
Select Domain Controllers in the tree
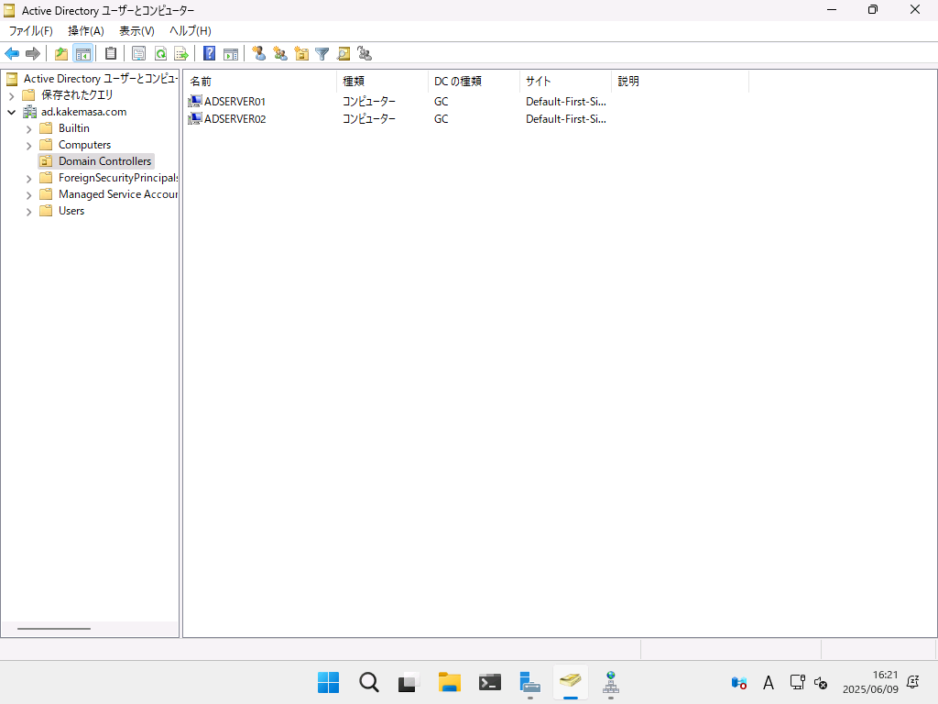(95, 161)
